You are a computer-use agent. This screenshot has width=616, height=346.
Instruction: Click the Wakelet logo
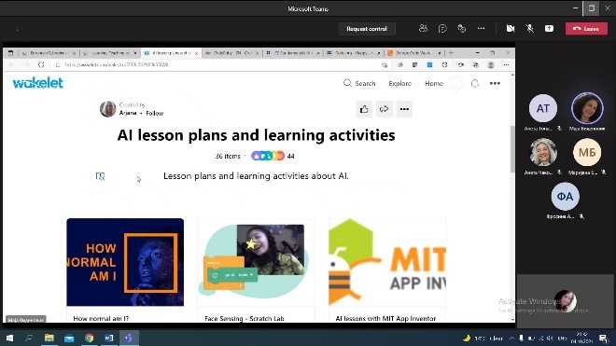[38, 83]
